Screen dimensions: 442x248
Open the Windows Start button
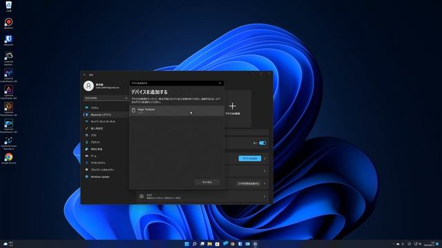[186, 244]
